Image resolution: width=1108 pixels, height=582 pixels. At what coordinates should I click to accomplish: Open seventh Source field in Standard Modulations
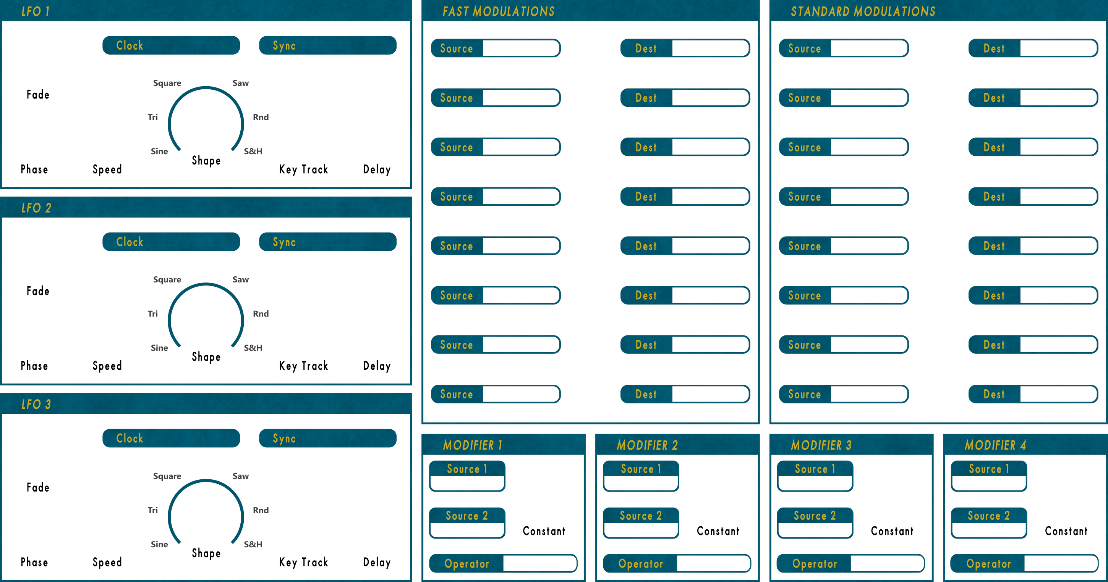coord(844,345)
